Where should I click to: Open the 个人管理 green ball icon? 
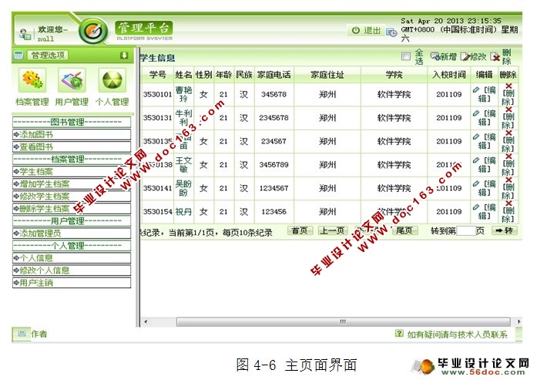(x=112, y=80)
